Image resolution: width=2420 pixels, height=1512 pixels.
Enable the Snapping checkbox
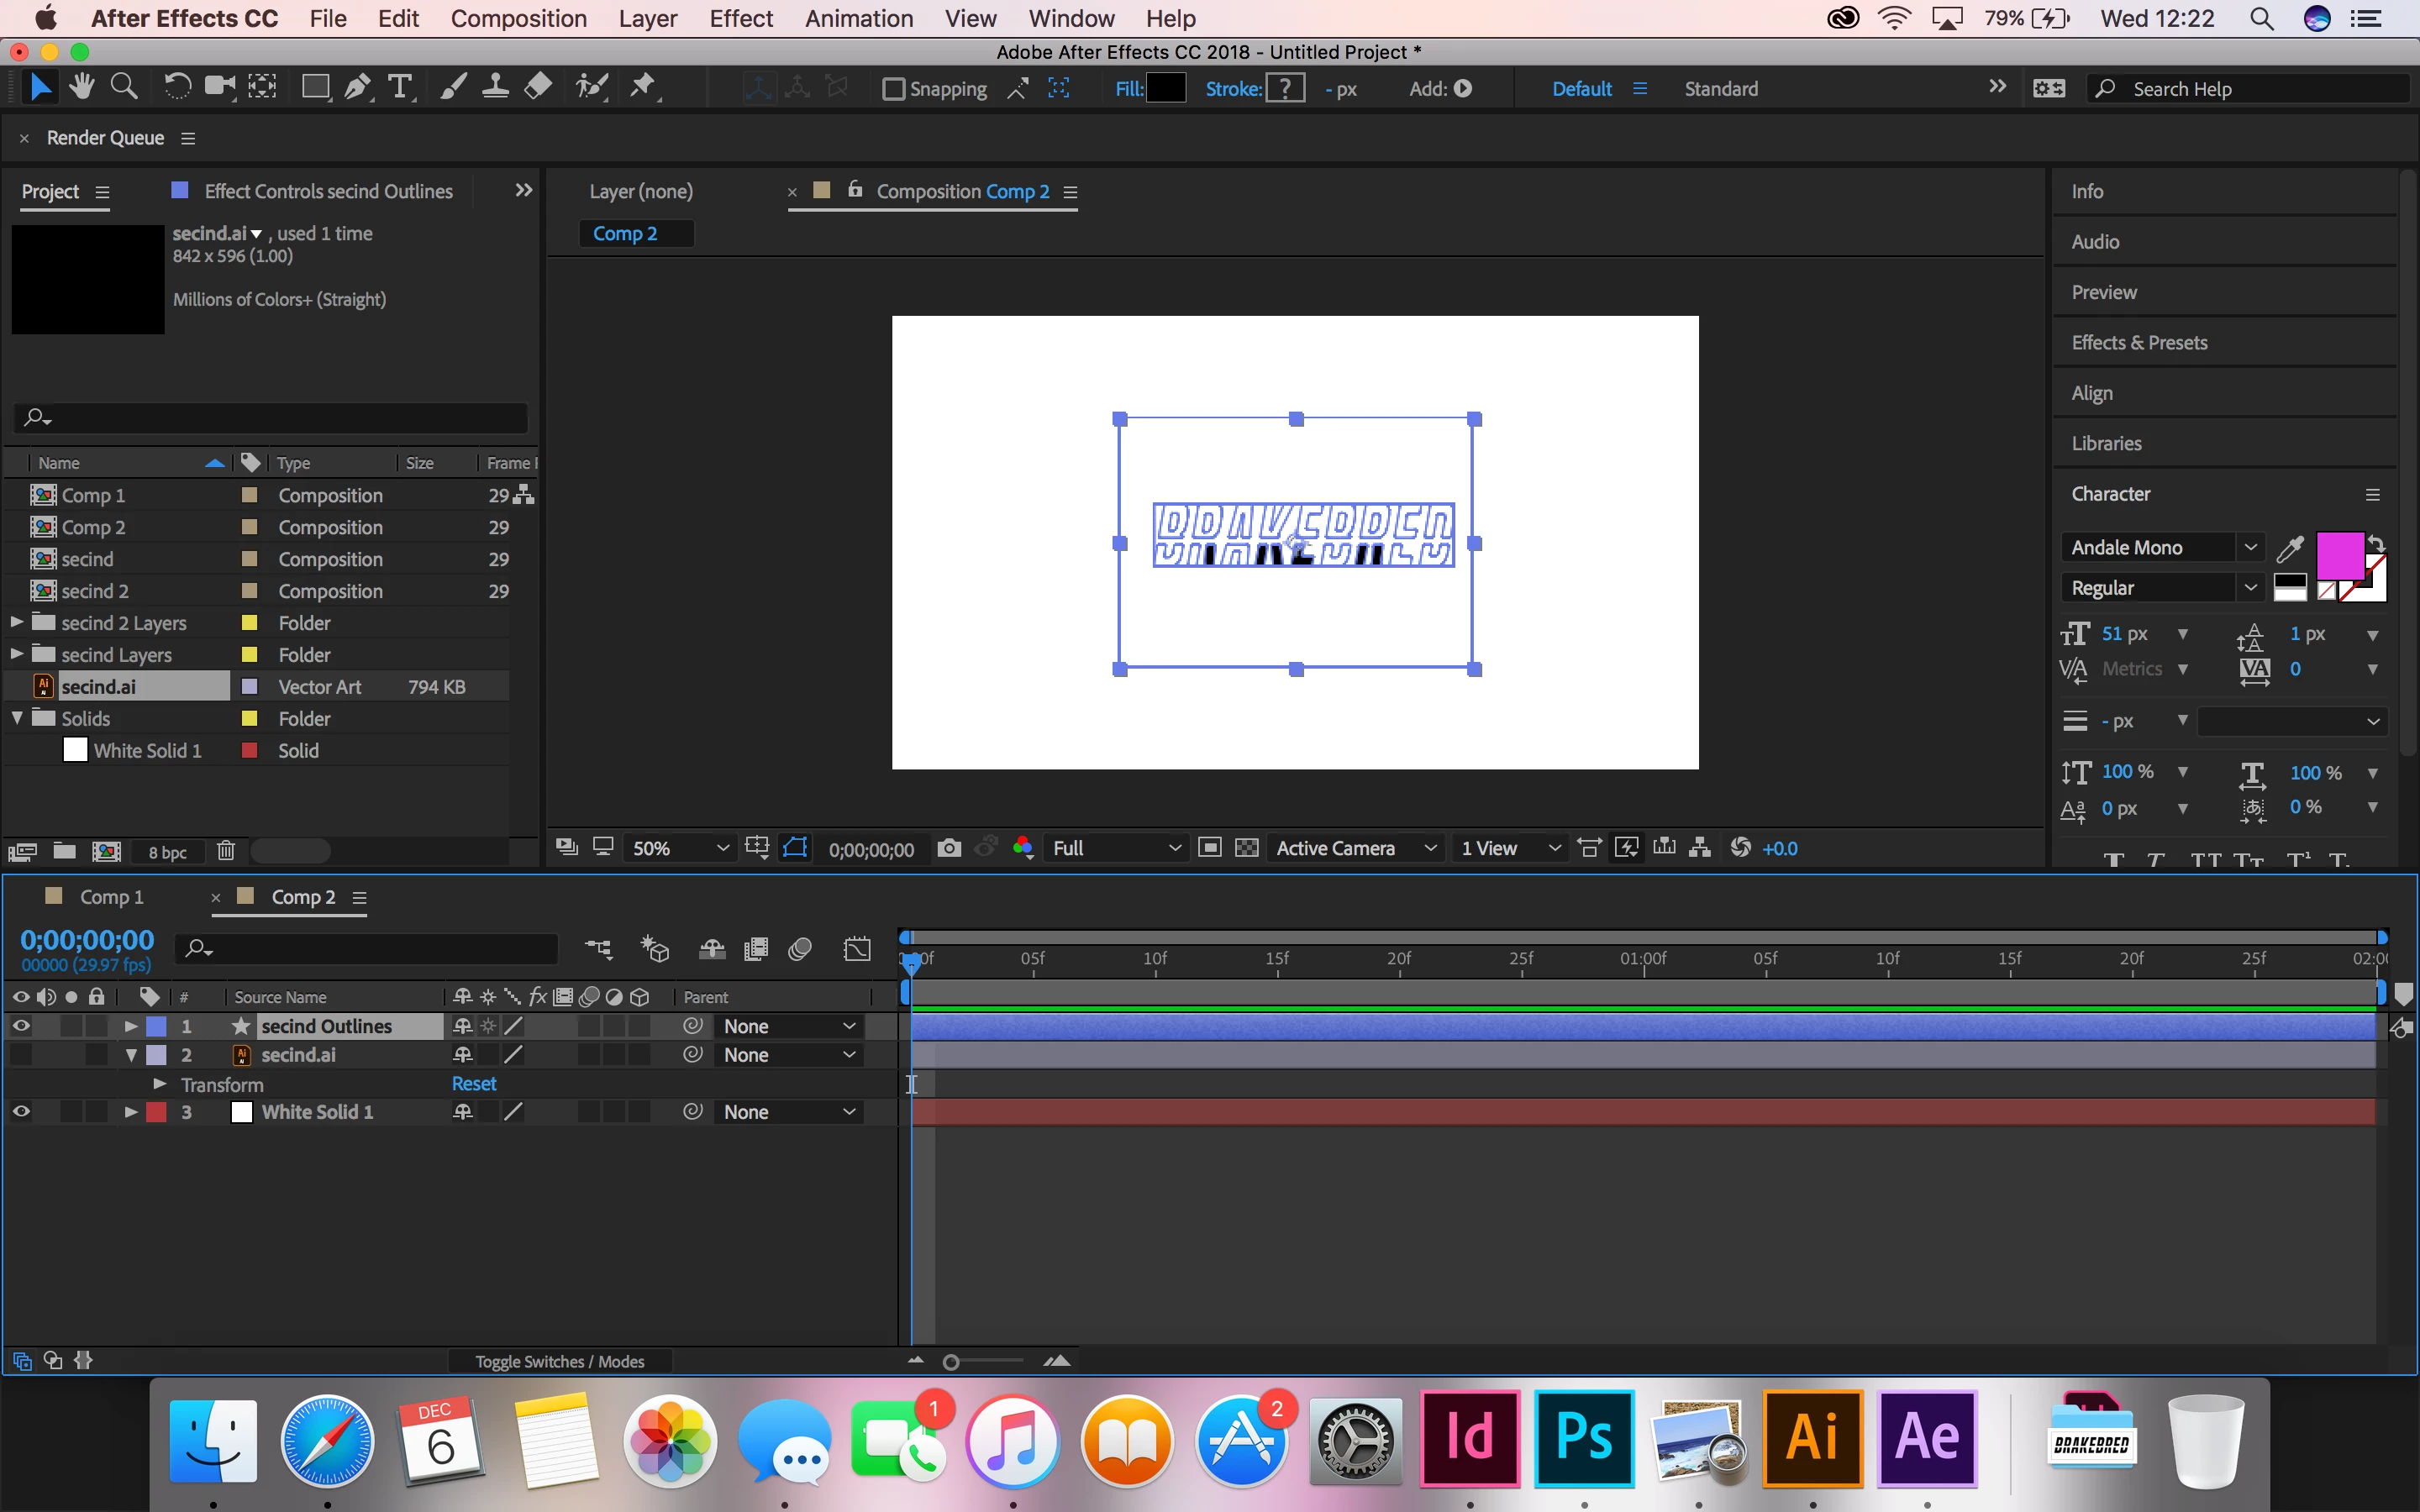[x=894, y=89]
